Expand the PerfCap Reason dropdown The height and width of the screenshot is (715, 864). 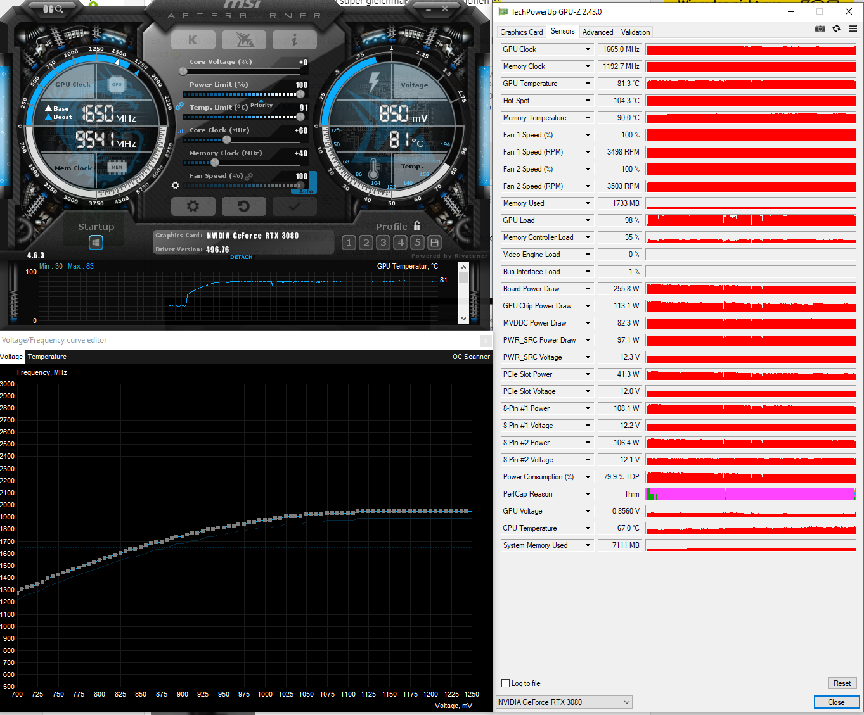(588, 494)
